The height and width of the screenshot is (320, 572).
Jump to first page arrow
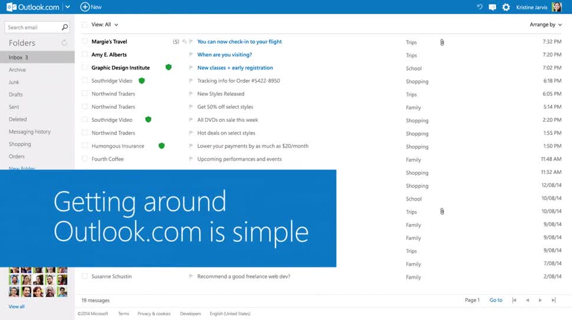pyautogui.click(x=514, y=300)
